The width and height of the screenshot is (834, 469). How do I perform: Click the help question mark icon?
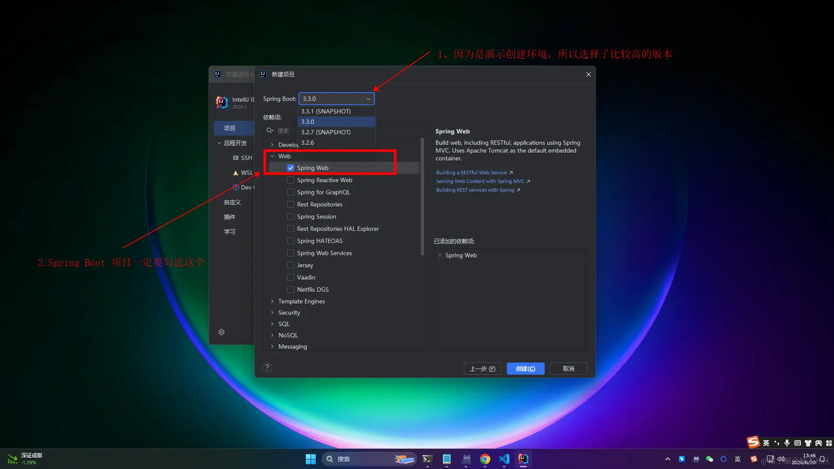pos(267,368)
